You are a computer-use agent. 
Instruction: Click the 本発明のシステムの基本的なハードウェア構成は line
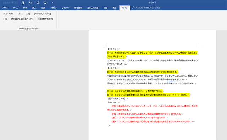tap(152, 76)
